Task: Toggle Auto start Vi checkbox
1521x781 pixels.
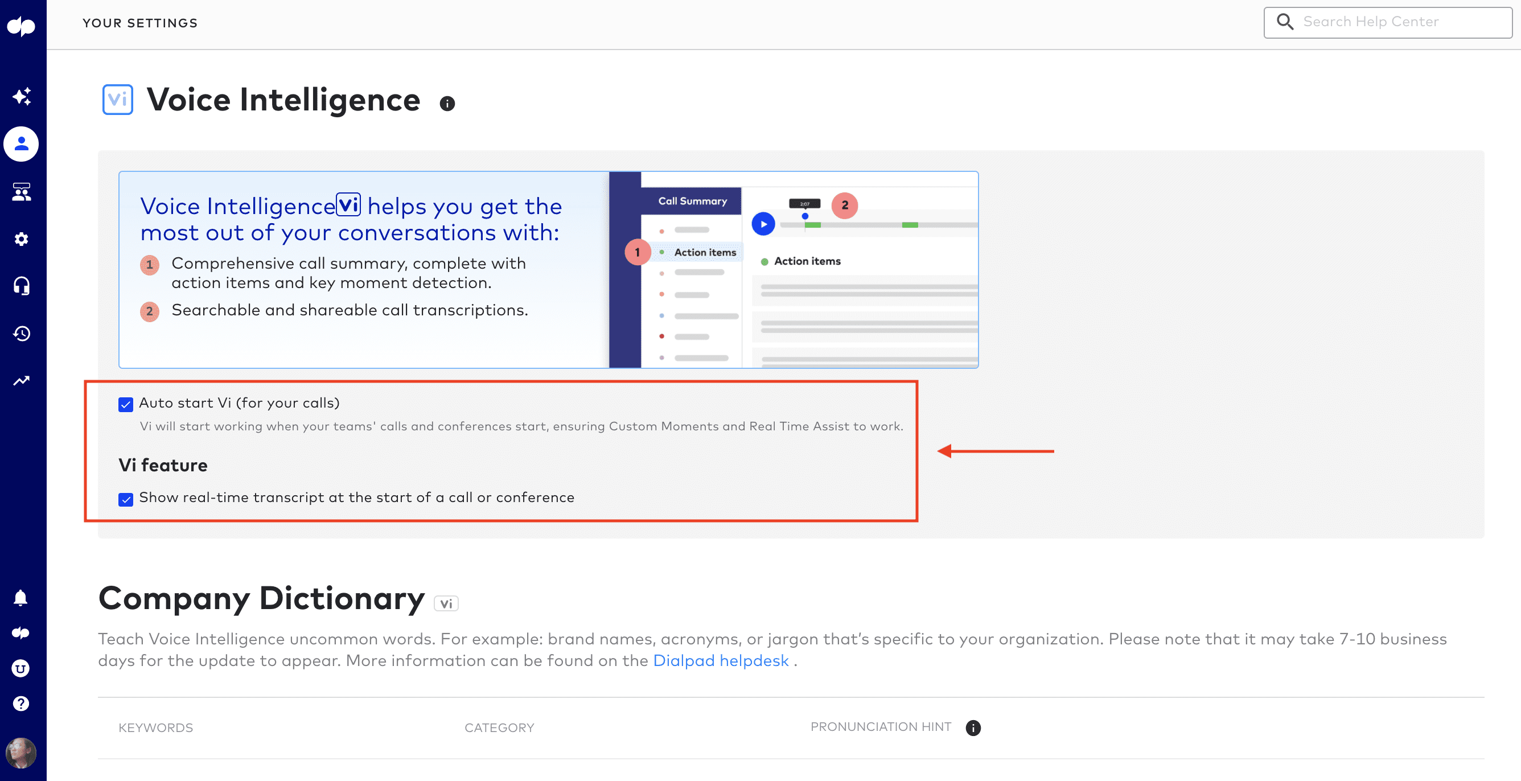Action: click(x=126, y=404)
